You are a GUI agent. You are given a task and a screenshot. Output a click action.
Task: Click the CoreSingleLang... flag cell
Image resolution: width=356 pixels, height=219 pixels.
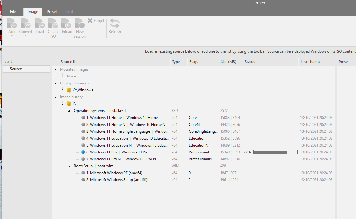coord(203,131)
